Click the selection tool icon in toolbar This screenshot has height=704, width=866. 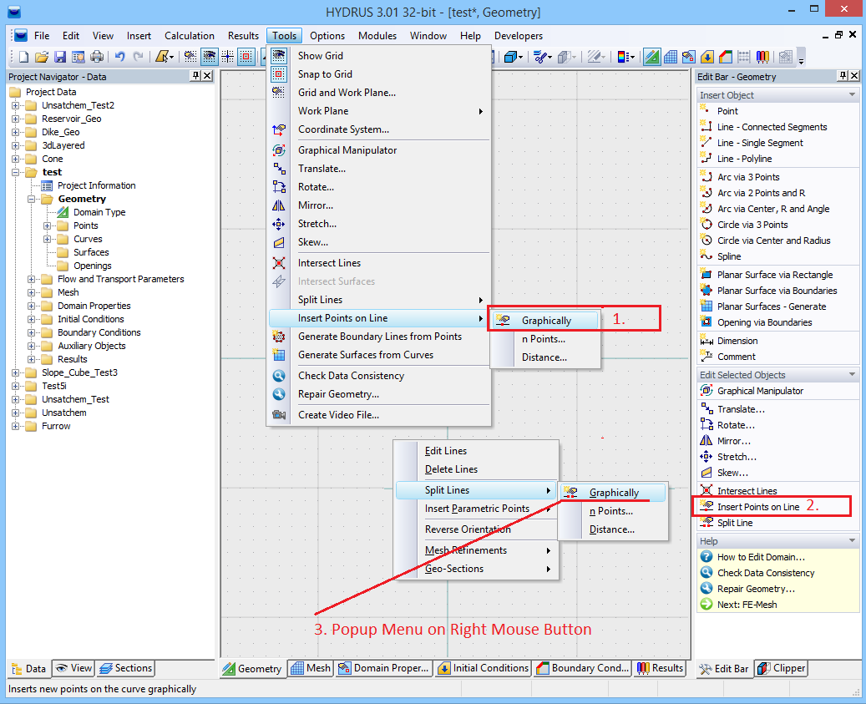click(x=162, y=56)
